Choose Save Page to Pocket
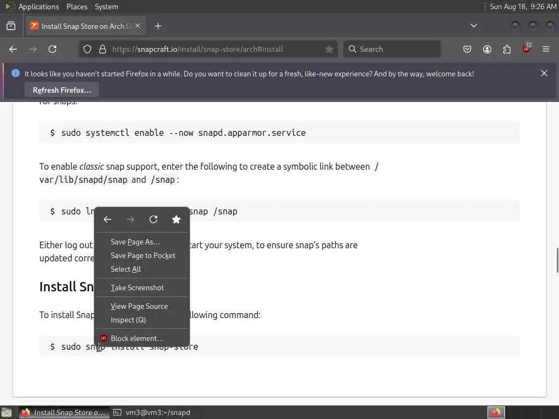This screenshot has height=419, width=559. click(142, 255)
